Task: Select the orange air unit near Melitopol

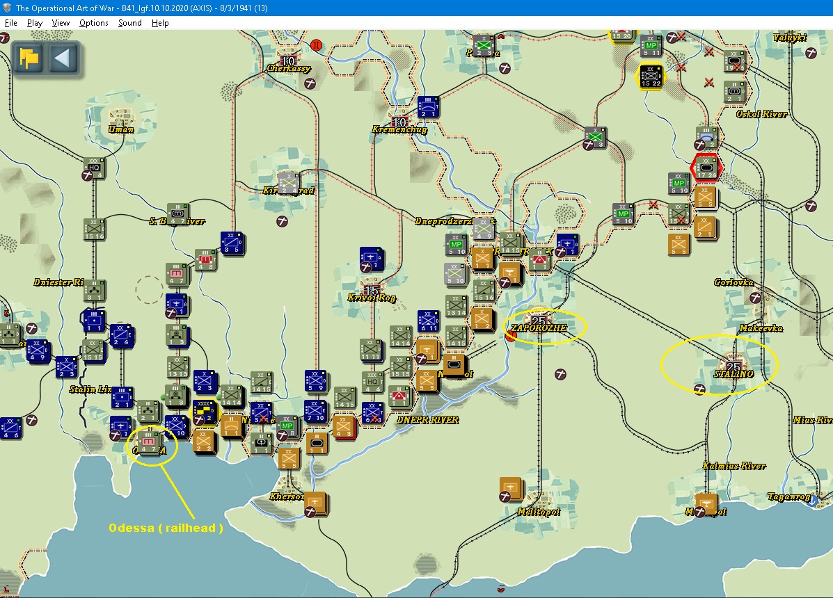Action: 510,488
